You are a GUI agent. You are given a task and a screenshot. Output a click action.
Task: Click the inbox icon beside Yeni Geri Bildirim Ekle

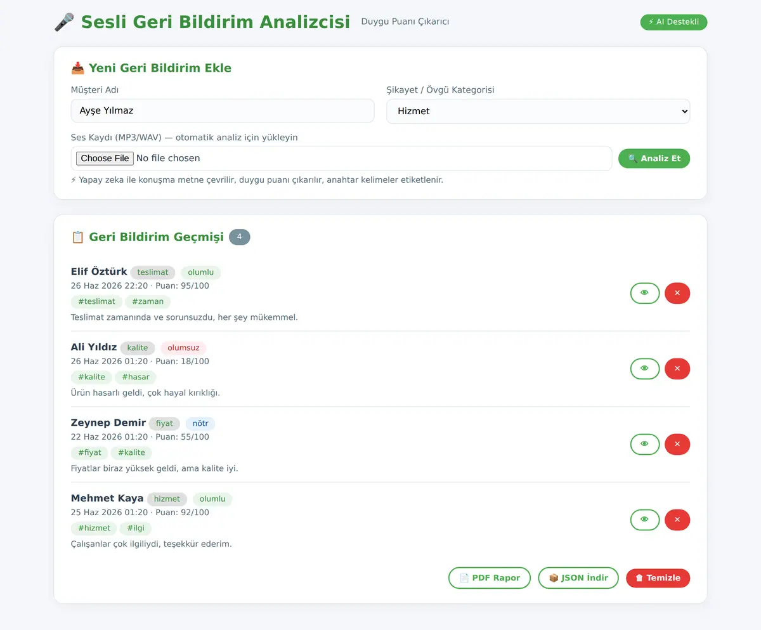77,68
